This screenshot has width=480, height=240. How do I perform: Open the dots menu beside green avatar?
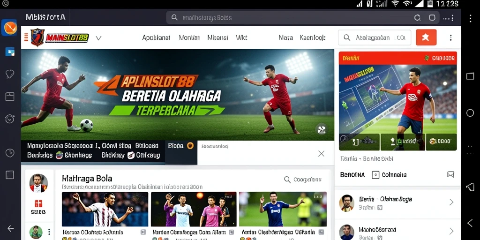49,232
